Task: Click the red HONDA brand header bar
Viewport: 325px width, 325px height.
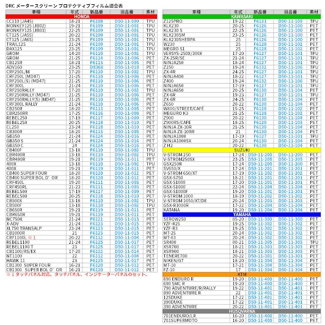Action: click(x=81, y=16)
